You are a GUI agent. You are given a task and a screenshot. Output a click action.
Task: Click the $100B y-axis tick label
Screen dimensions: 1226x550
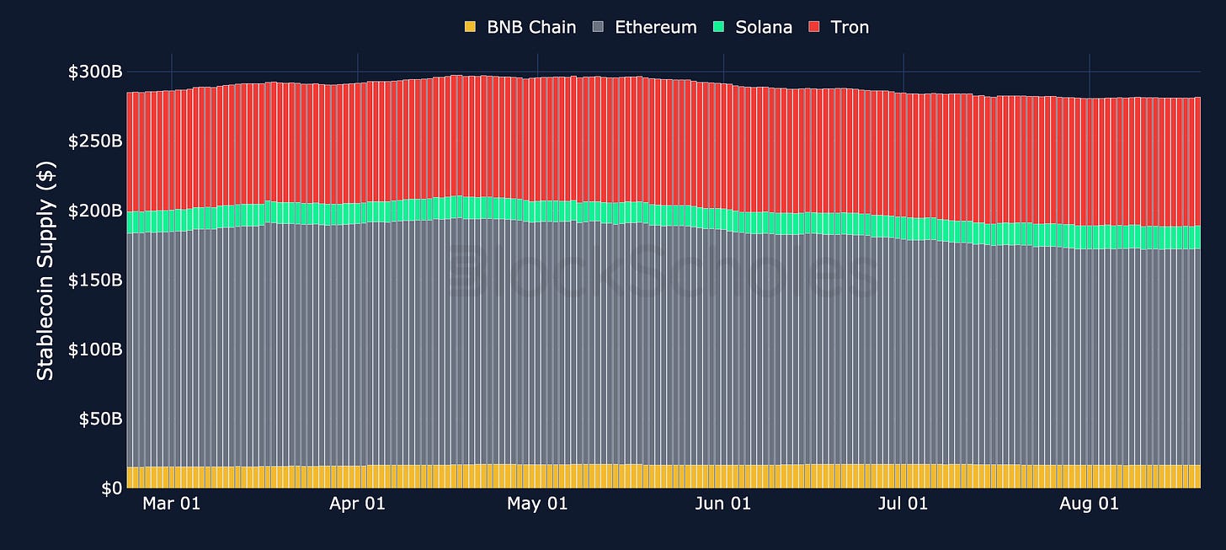tap(95, 349)
